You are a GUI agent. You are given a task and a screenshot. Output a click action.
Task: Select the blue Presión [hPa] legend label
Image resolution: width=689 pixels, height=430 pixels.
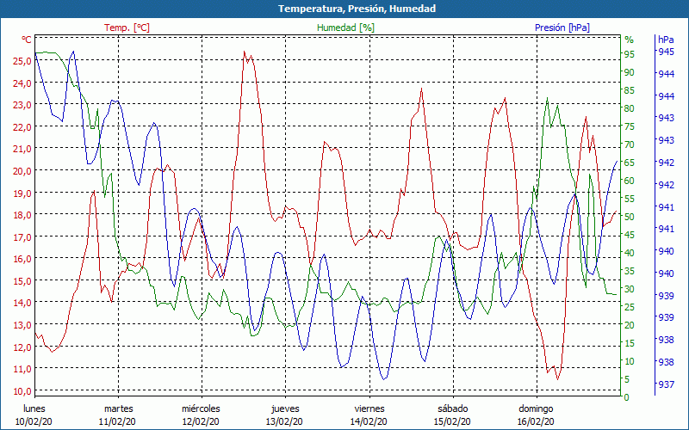(x=562, y=28)
